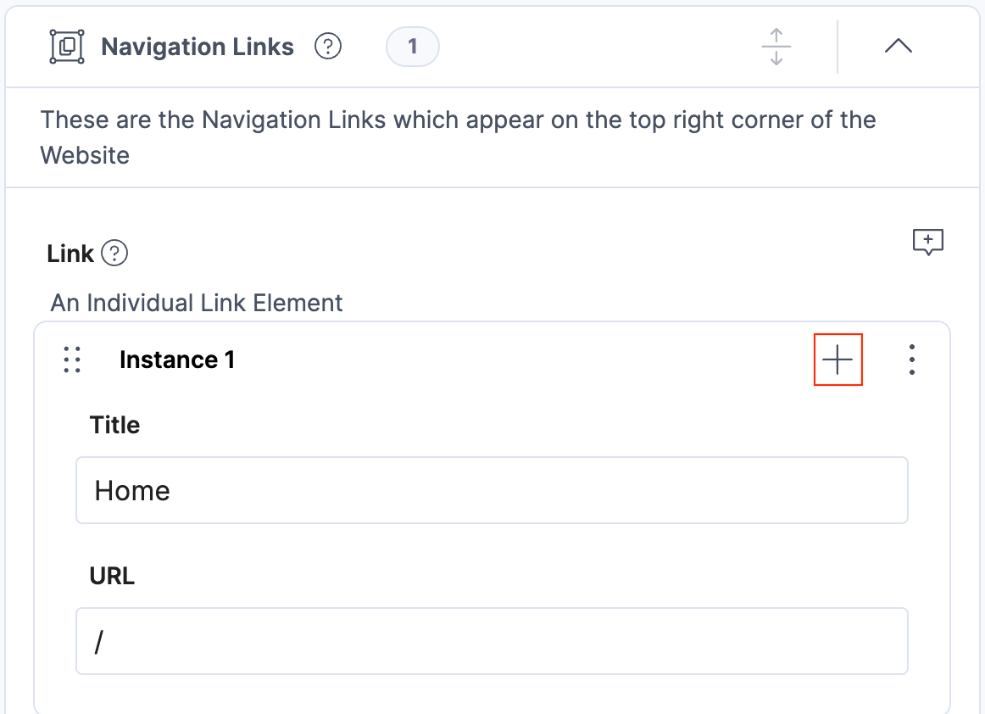The height and width of the screenshot is (714, 985).
Task: Click the instance count badge showing 1
Action: [413, 47]
